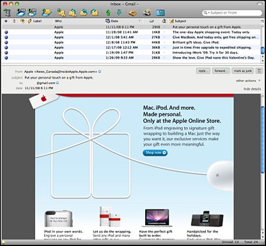Click the second mail tray toolbar icon
The image size is (266, 246).
32,13
